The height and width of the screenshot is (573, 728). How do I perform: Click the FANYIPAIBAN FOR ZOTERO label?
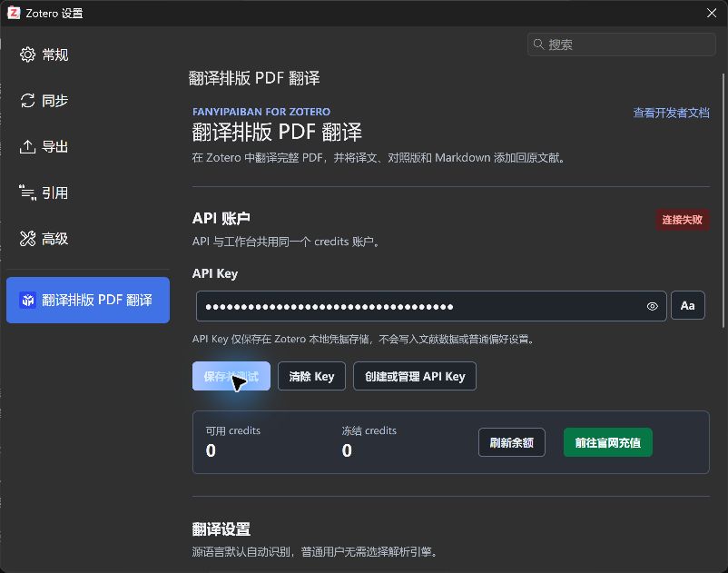point(261,112)
